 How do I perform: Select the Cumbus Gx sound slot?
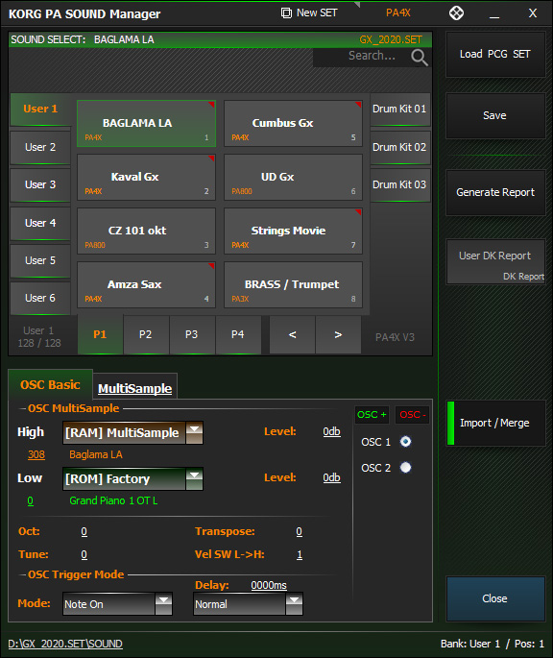point(293,123)
